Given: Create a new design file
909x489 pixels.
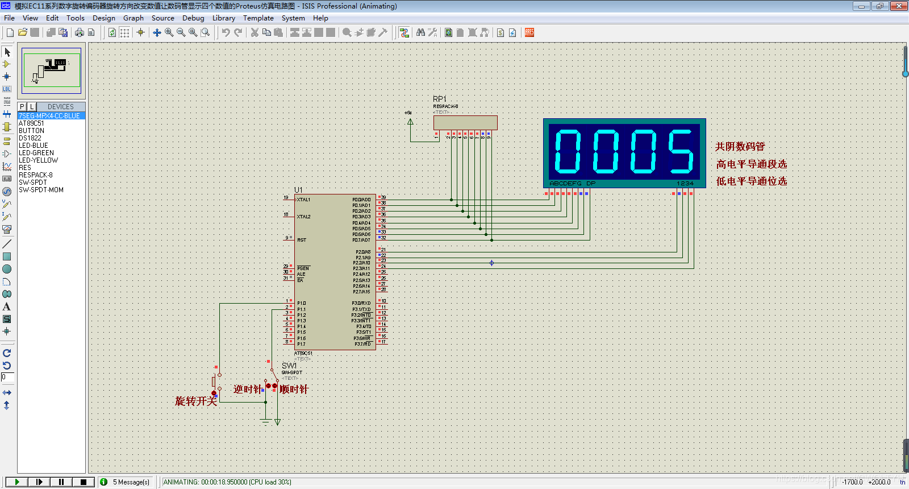Looking at the screenshot, I should 10,32.
